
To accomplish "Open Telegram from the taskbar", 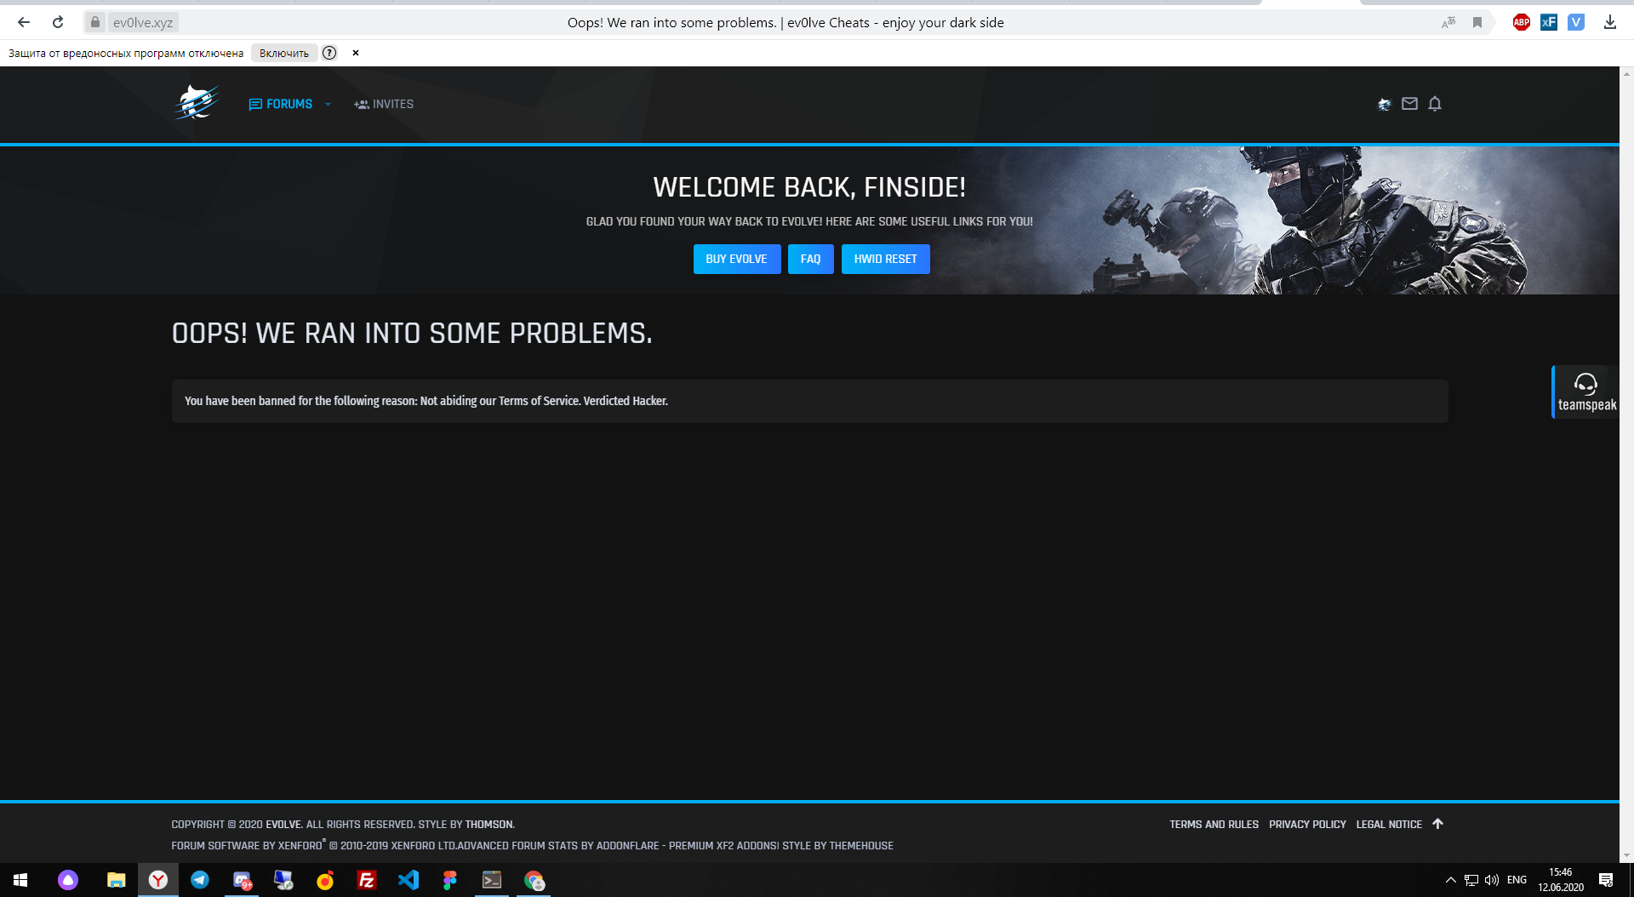I will pyautogui.click(x=200, y=880).
